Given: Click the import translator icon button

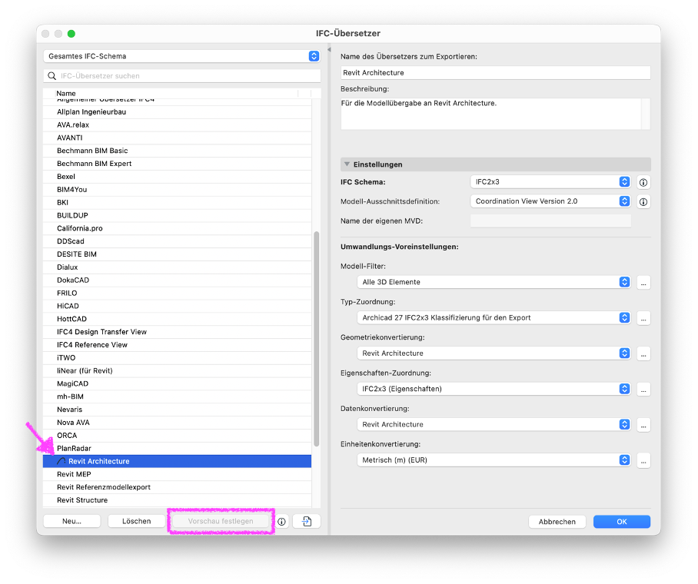Looking at the screenshot, I should (x=307, y=521).
